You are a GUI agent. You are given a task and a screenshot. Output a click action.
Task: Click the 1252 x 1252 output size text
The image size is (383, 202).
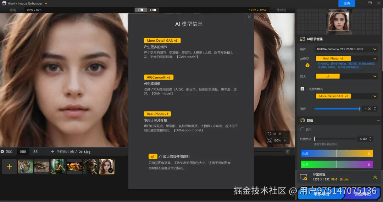point(258,10)
